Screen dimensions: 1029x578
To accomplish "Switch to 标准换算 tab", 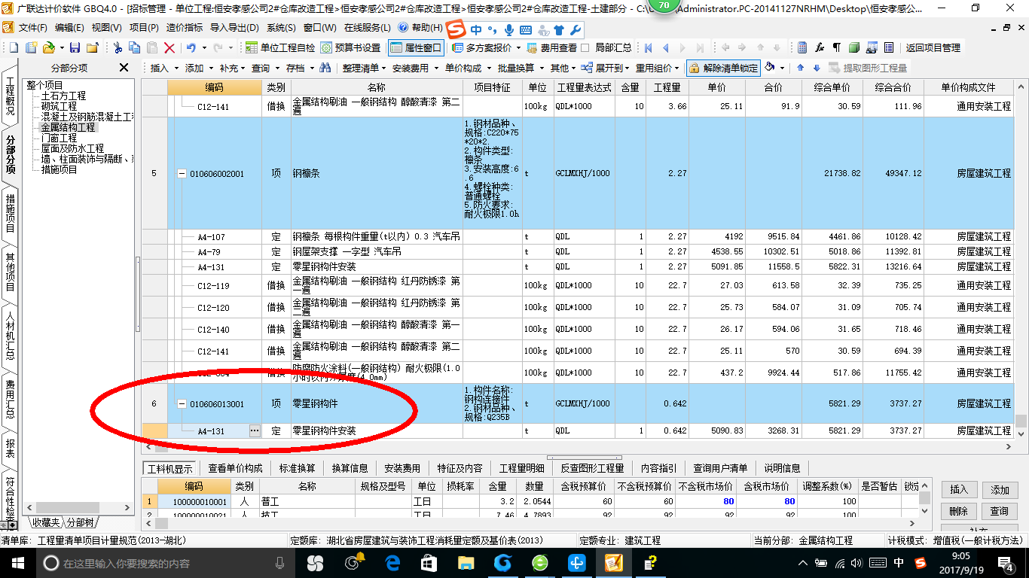I will (x=298, y=467).
